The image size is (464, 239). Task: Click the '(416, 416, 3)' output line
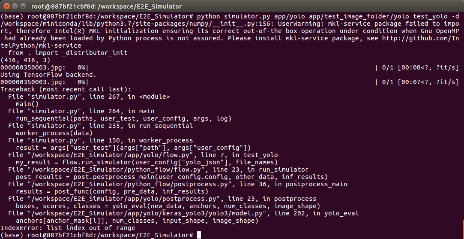(x=25, y=60)
